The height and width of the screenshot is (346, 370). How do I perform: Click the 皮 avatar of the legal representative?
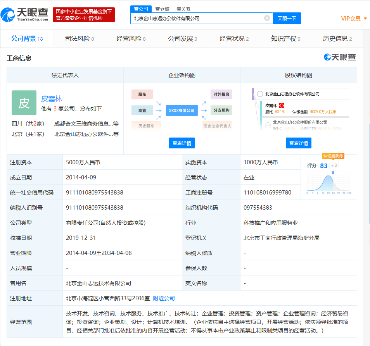pyautogui.click(x=24, y=103)
